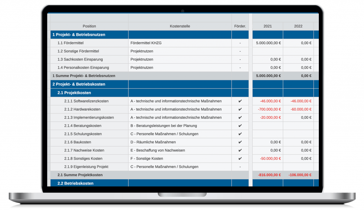The height and width of the screenshot is (210, 364).
Task: Toggle Förder. checkmark for 2.1.7 Nachweise Kosten
Action: tap(240, 150)
